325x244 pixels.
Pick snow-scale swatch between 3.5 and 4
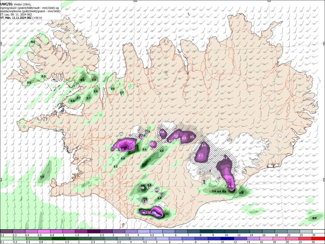(x=131, y=232)
